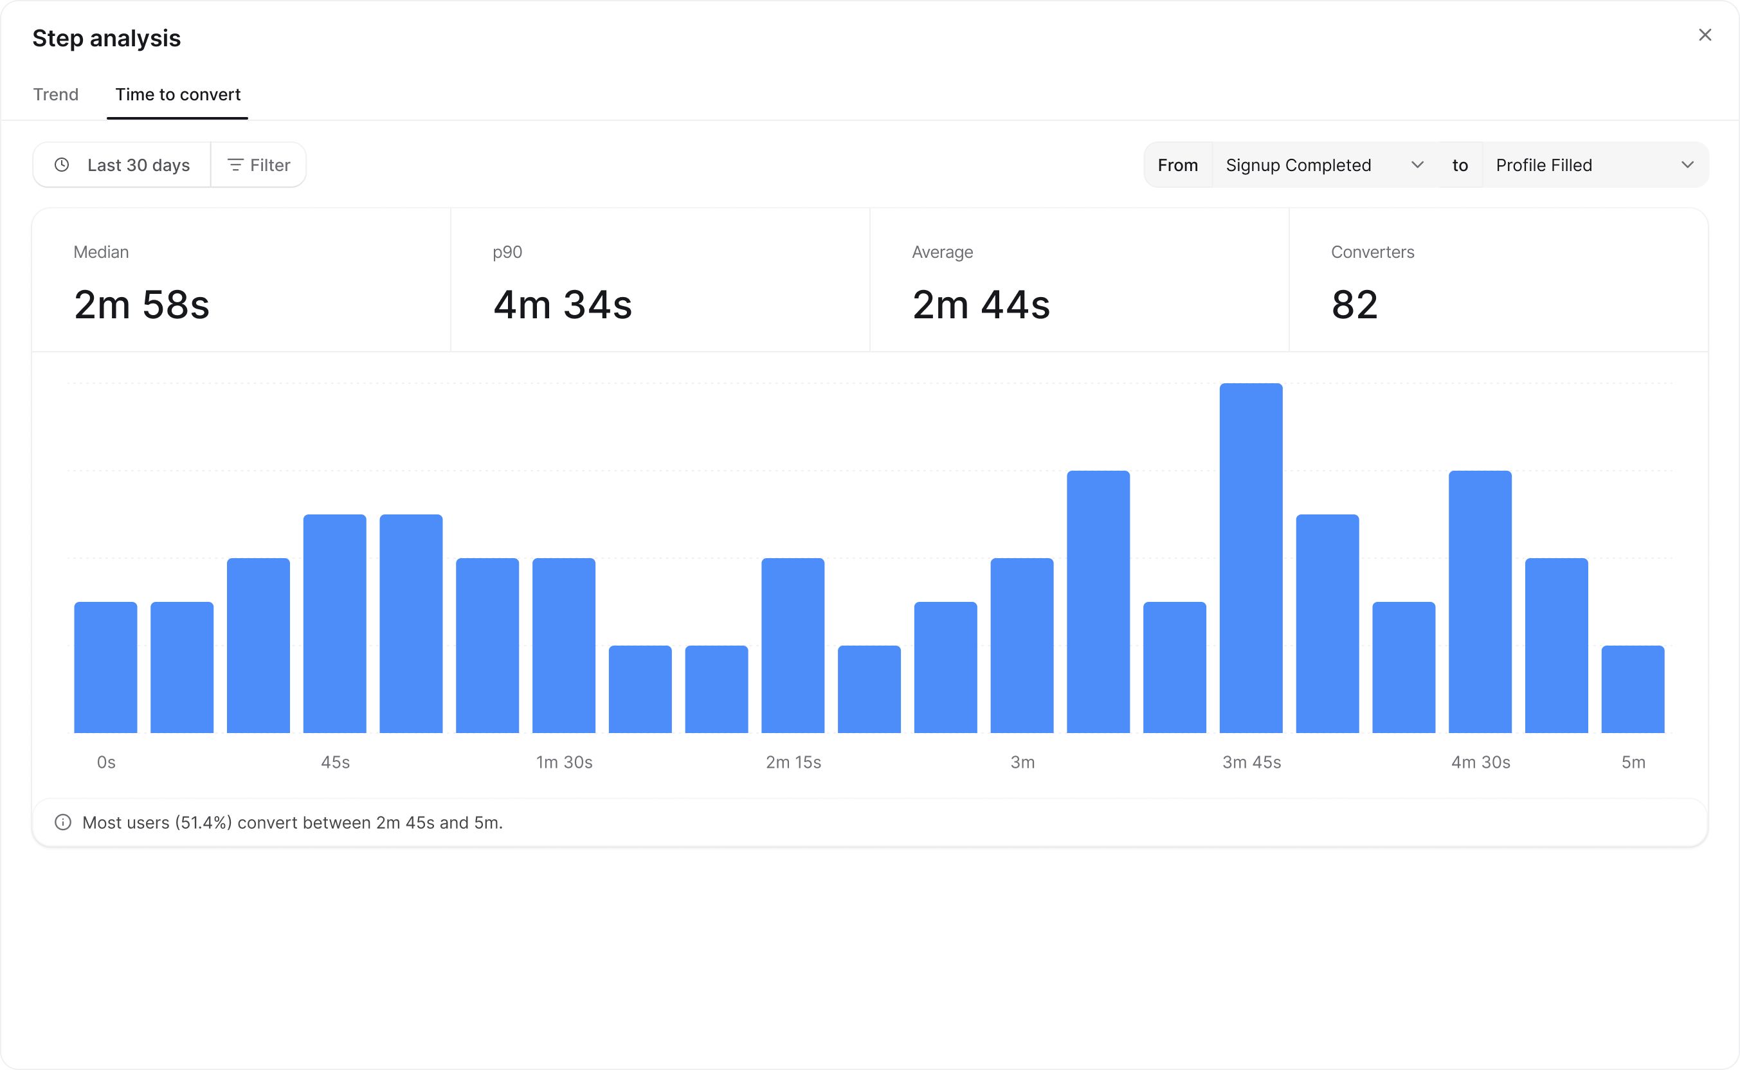Close the Step analysis dialog
The height and width of the screenshot is (1070, 1740).
coord(1705,35)
